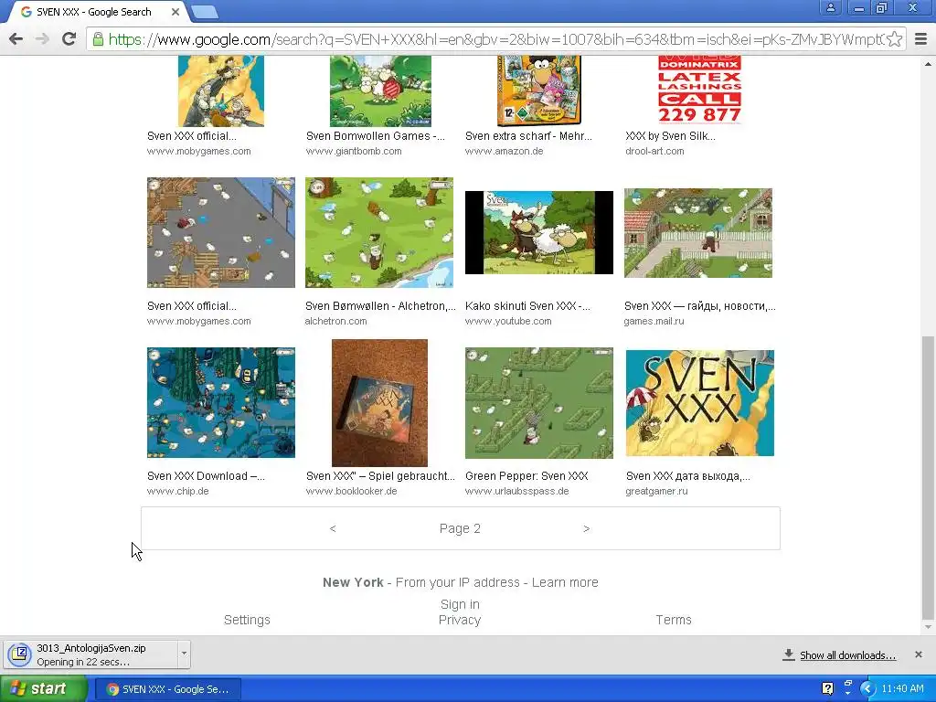Go back with the browser back arrow
This screenshot has height=702, width=936.
(16, 39)
